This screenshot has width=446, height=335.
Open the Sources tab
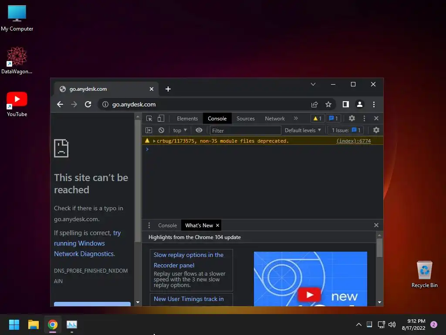[246, 119]
